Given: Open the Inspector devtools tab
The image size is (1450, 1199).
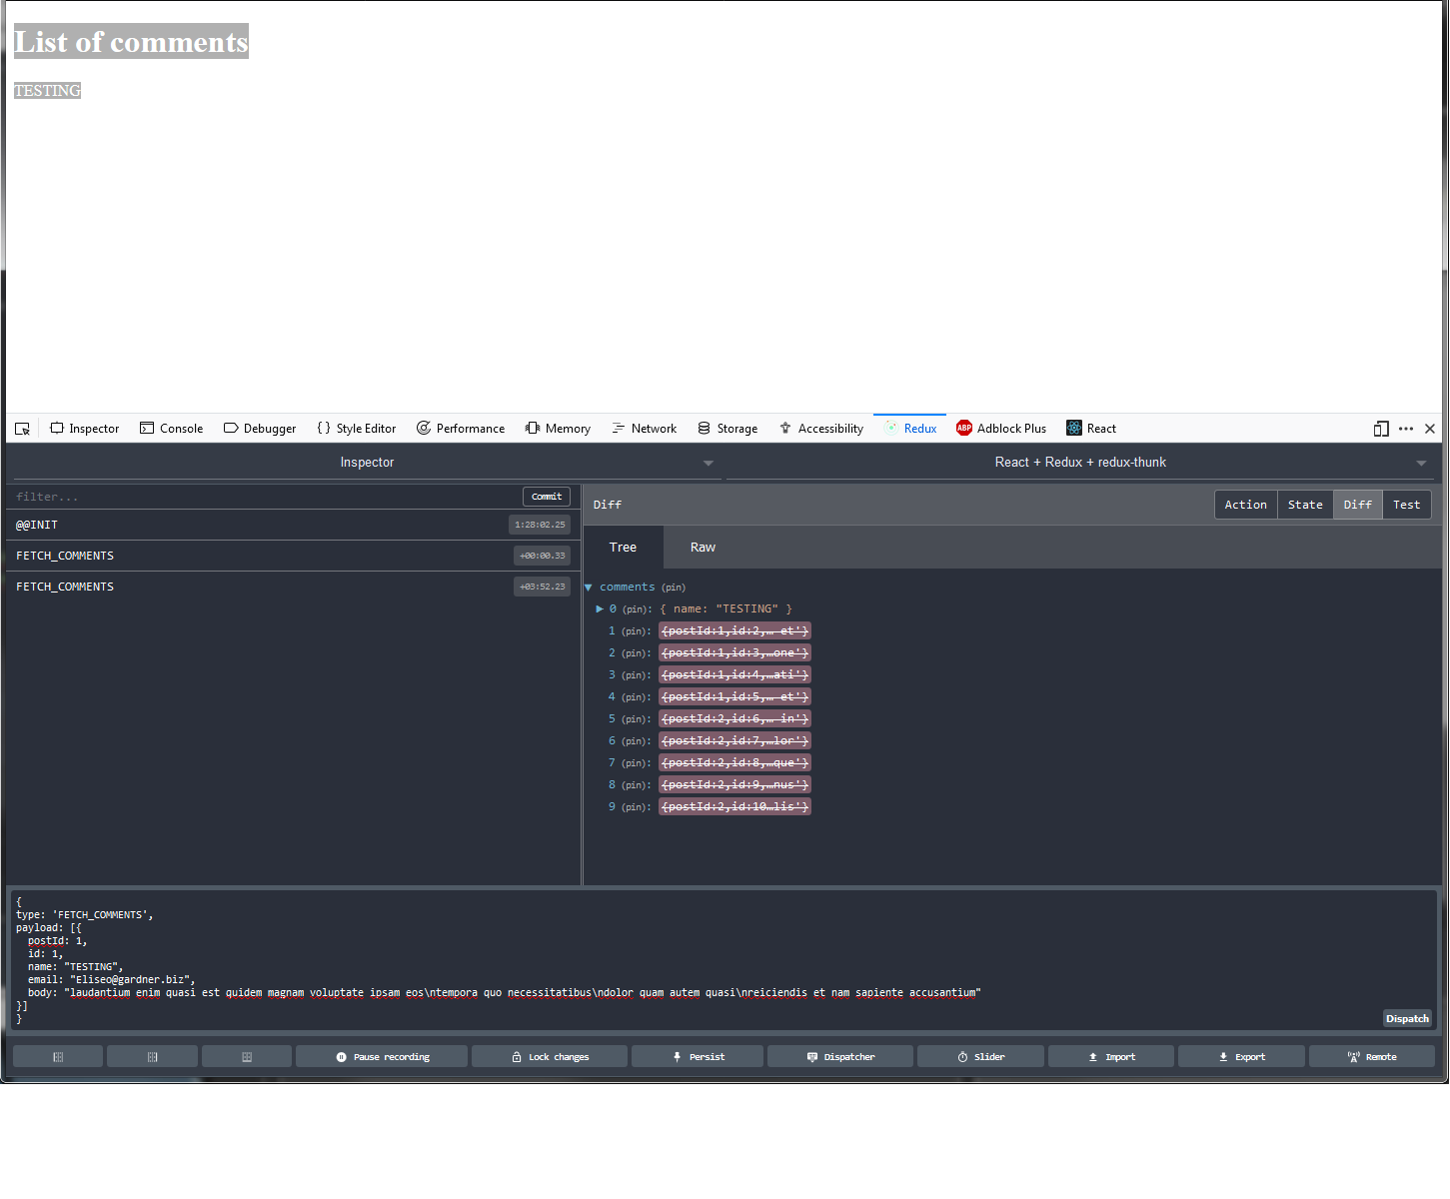Looking at the screenshot, I should pos(85,429).
